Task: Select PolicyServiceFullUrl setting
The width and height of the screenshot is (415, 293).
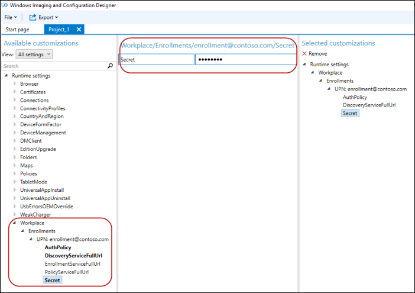Action: [x=67, y=272]
